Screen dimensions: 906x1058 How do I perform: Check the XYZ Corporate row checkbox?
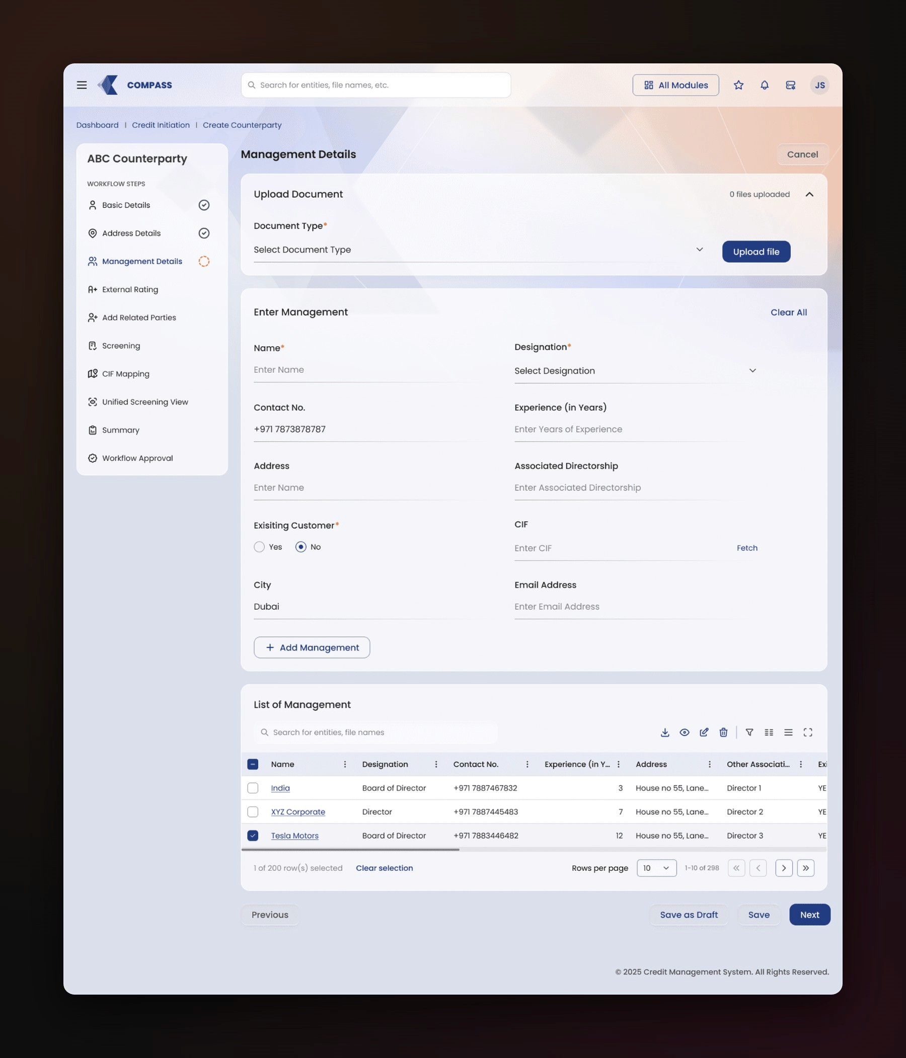(253, 812)
